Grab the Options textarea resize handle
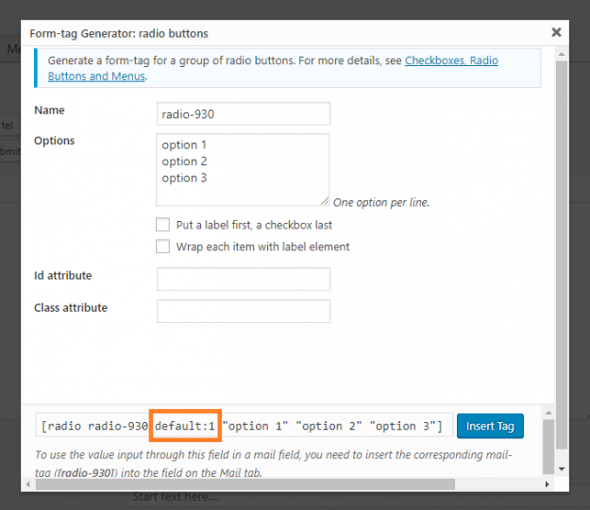The width and height of the screenshot is (590, 510). (x=325, y=201)
